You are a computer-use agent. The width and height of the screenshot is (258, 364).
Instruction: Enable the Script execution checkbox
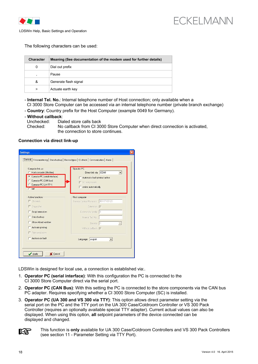29,212
